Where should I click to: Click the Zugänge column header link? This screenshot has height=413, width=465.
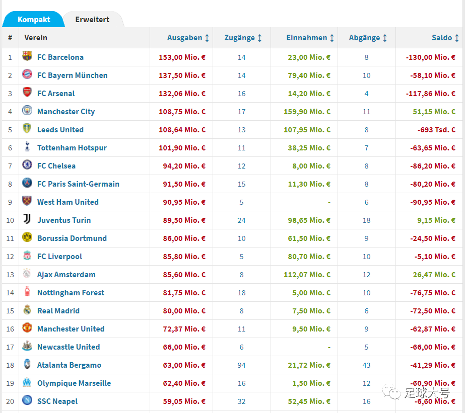pyautogui.click(x=239, y=38)
